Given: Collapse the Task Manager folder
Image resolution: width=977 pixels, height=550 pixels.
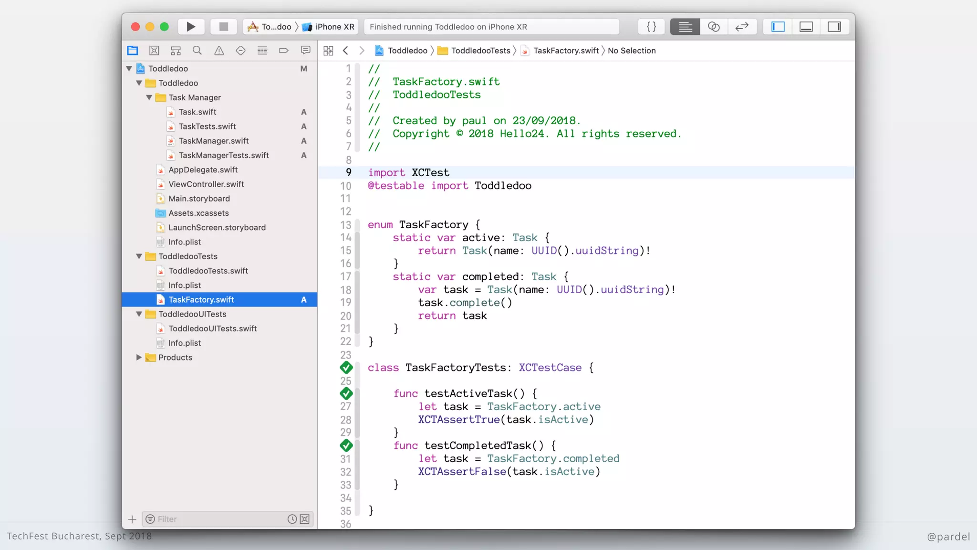Looking at the screenshot, I should (x=149, y=97).
